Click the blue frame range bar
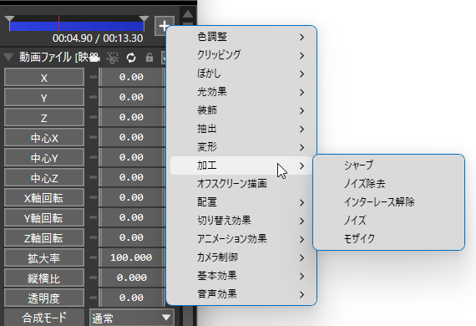This screenshot has height=326, width=476. click(x=77, y=26)
